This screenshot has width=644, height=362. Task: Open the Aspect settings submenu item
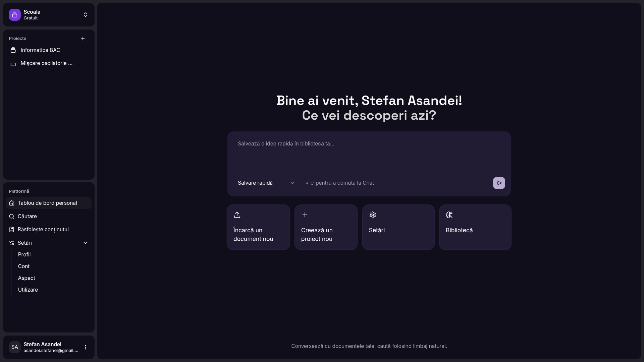26,278
